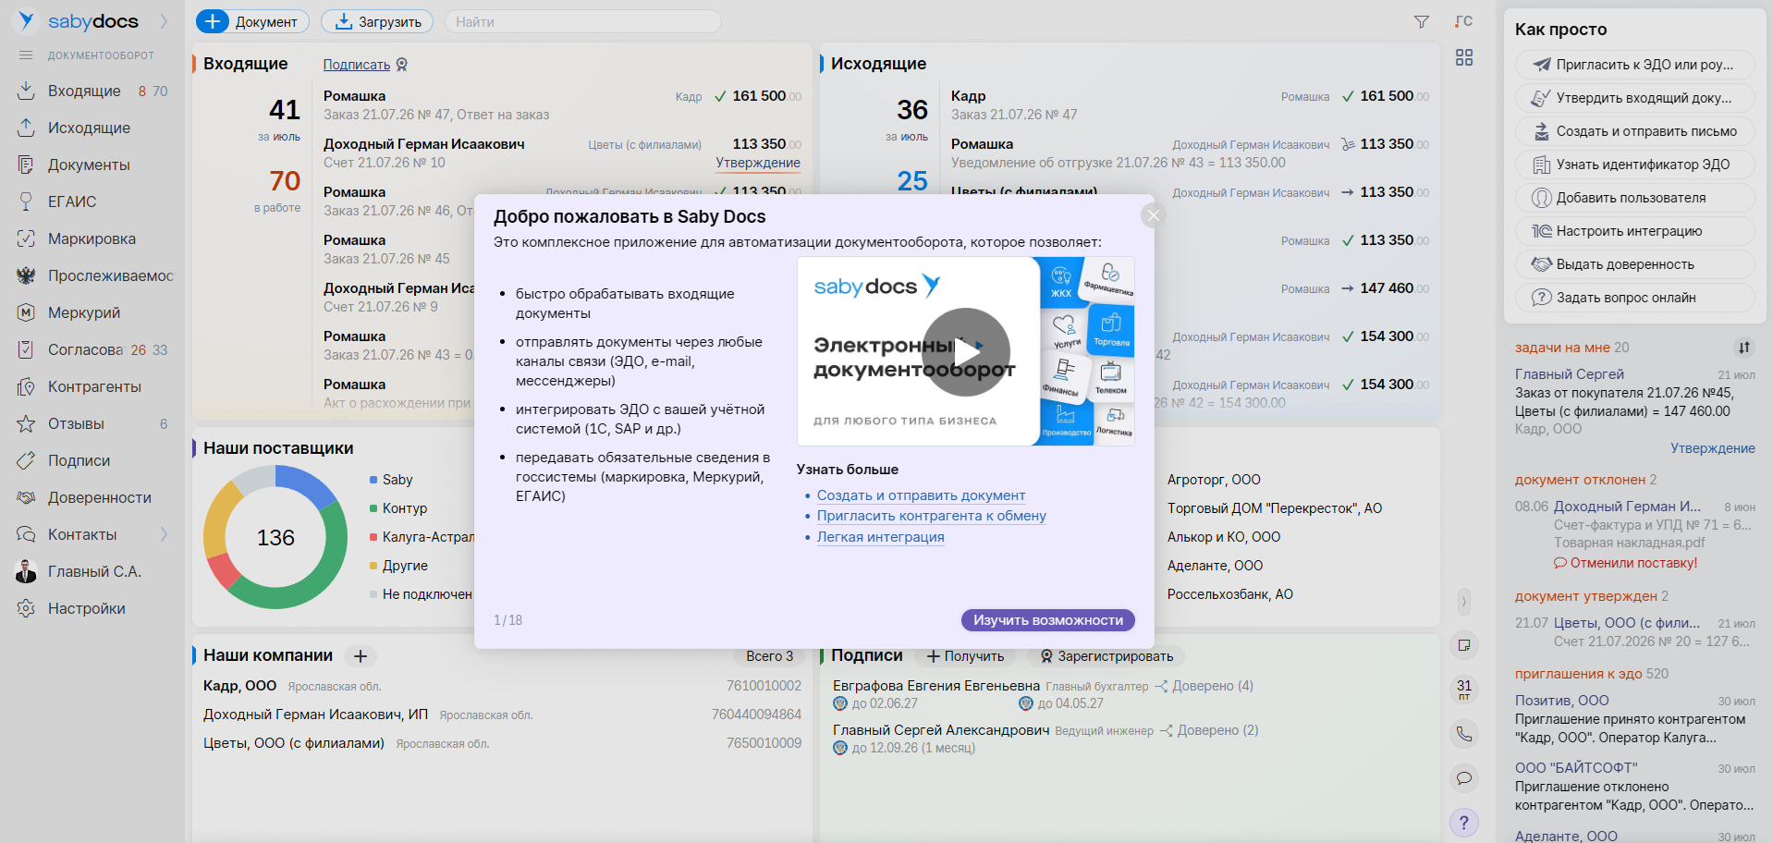Open the ЕГАИС section
The height and width of the screenshot is (843, 1773).
72,202
